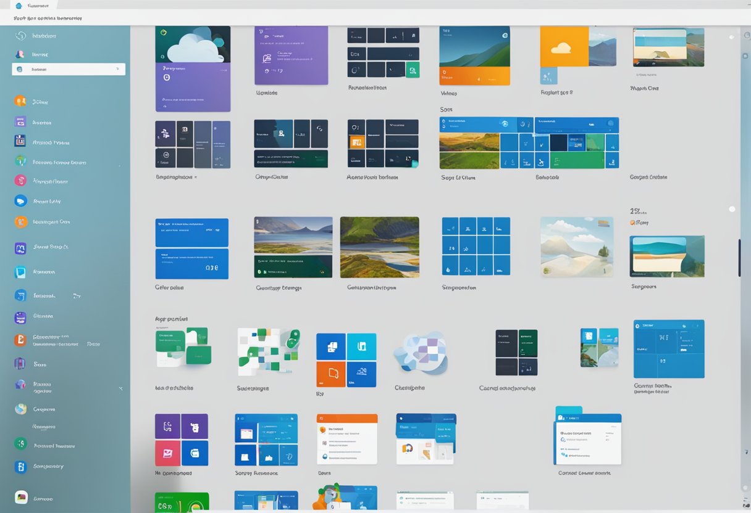Click the white app icon ending the sidebar list

pyautogui.click(x=21, y=498)
